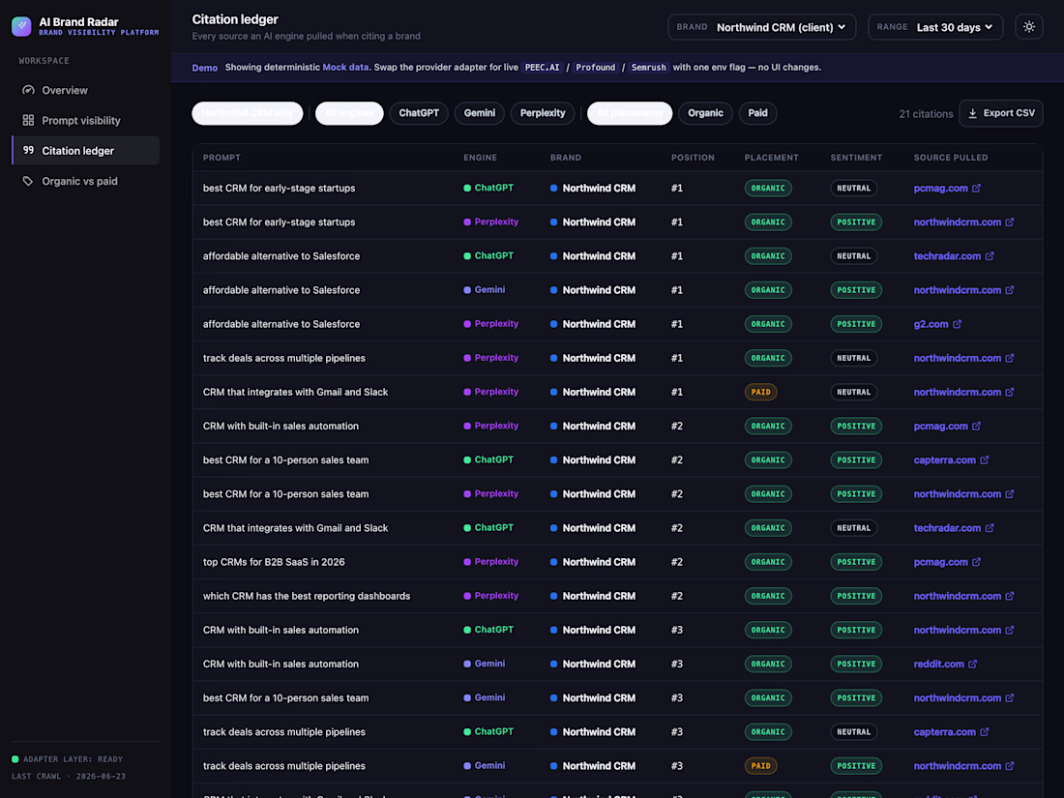The height and width of the screenshot is (798, 1064).
Task: Select Citation ledger in the sidebar
Action: coord(86,151)
